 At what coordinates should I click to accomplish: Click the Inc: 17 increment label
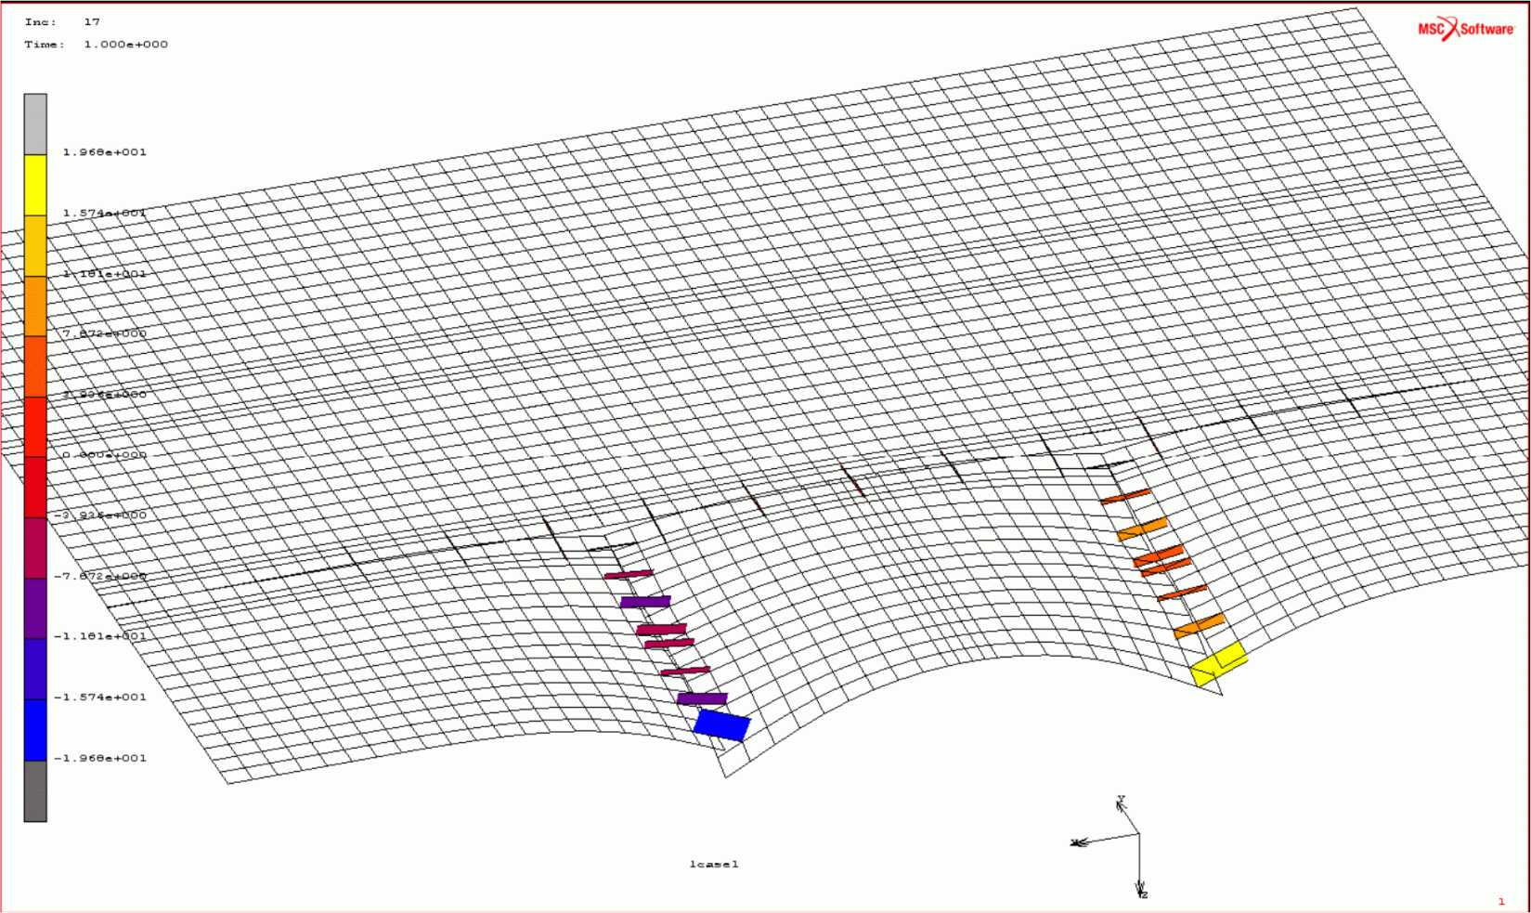point(62,21)
